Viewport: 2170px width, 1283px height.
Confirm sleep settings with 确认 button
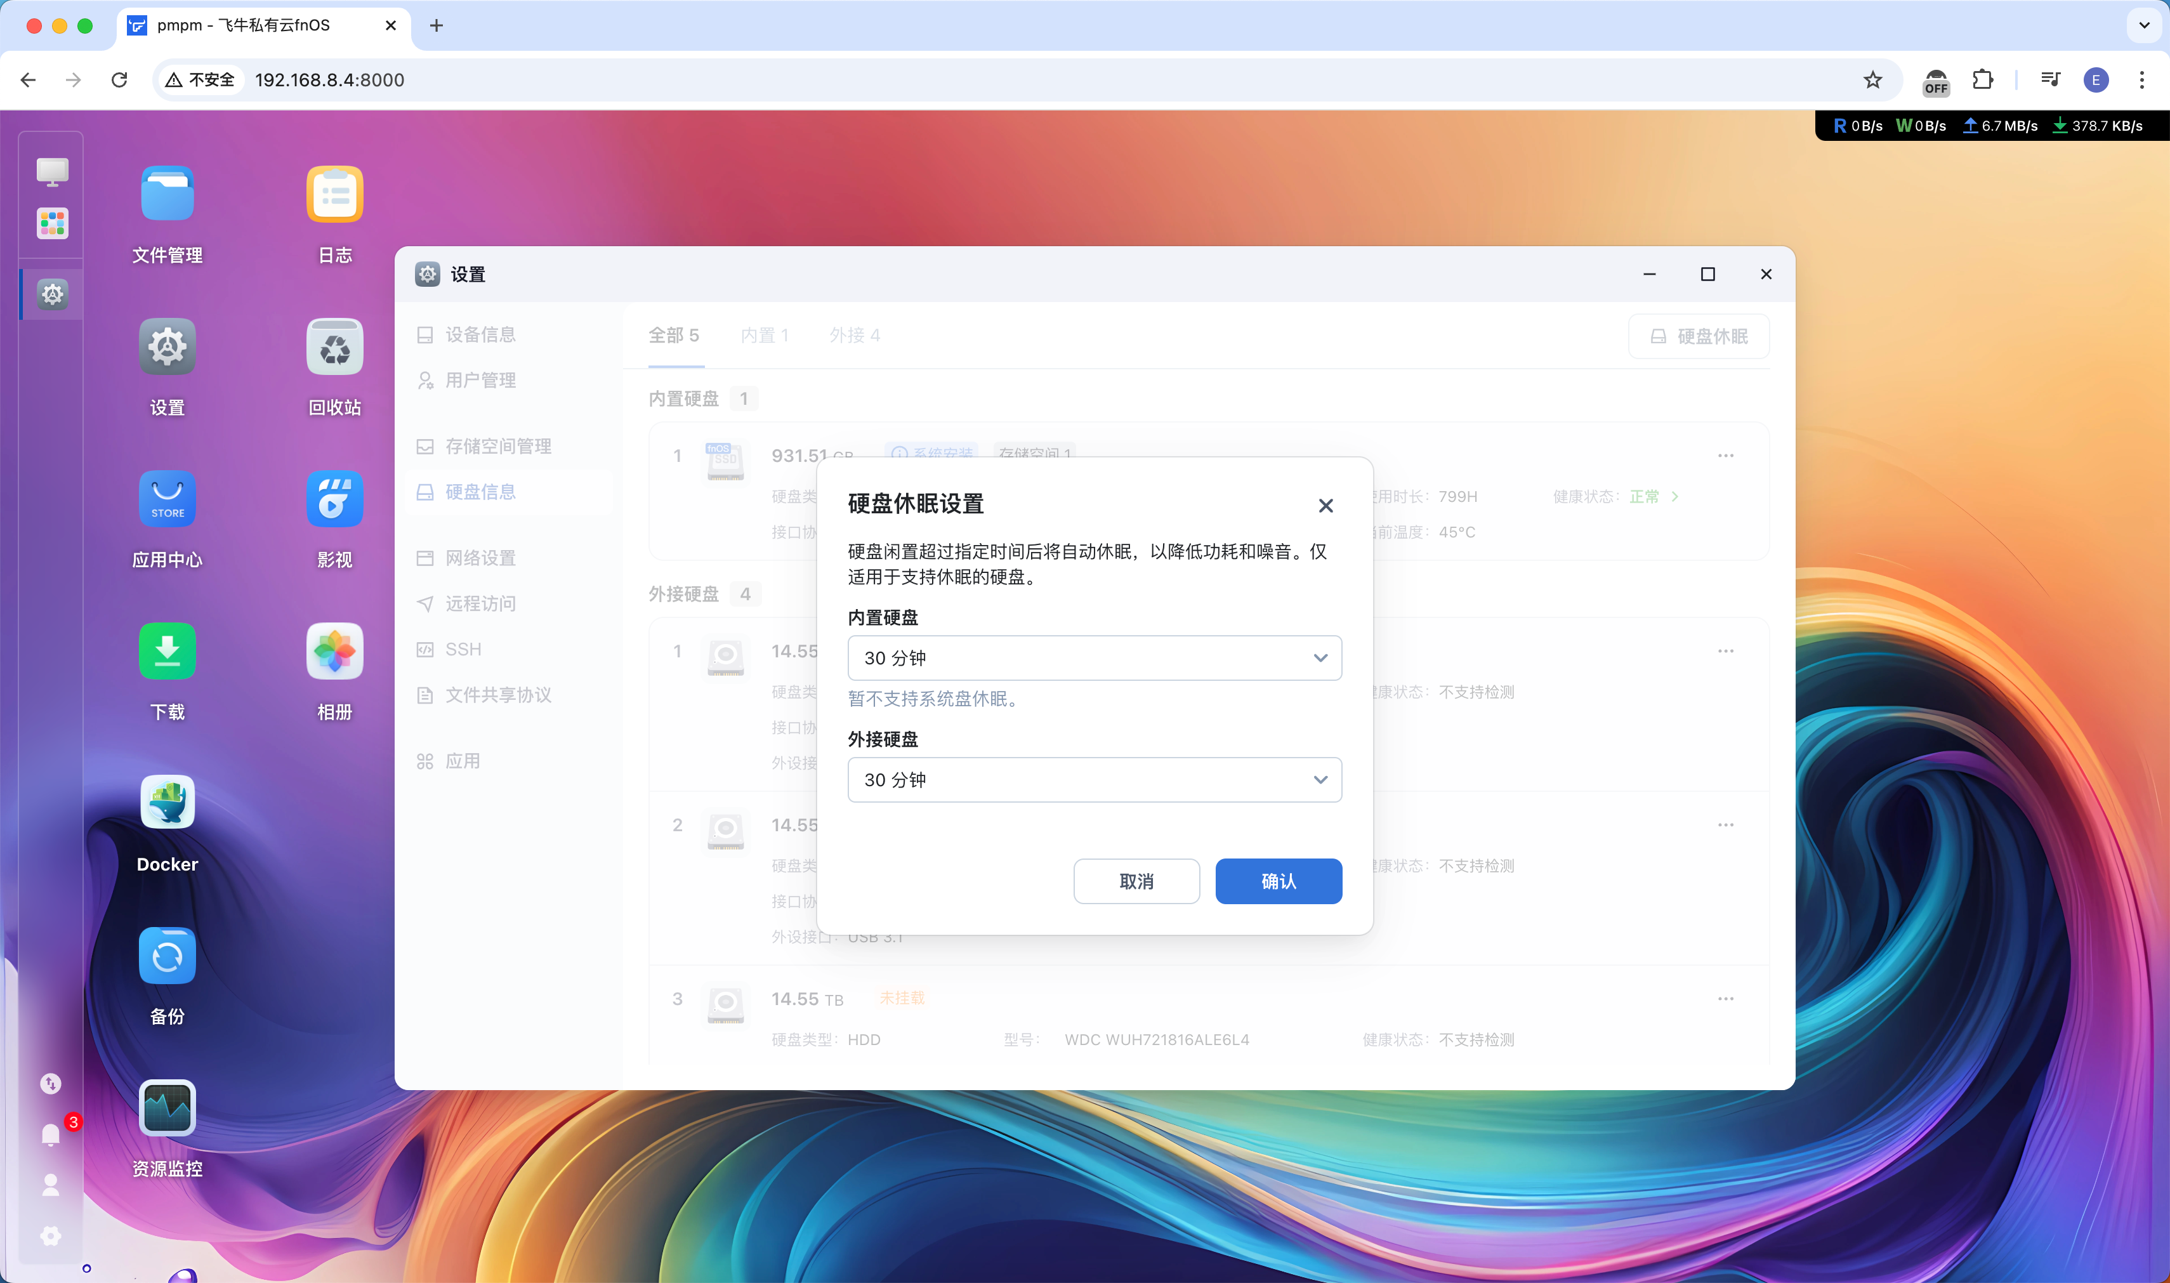pos(1278,881)
